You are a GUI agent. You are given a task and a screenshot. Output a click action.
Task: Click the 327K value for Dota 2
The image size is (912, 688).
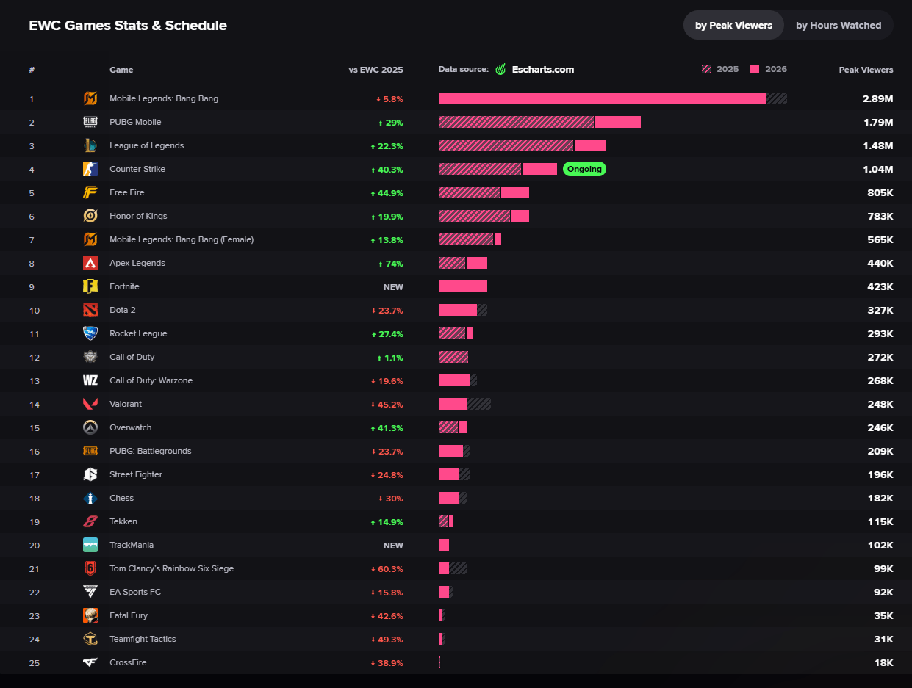(880, 310)
